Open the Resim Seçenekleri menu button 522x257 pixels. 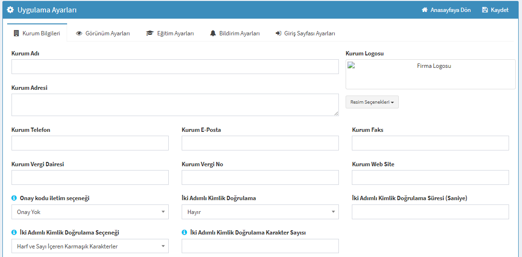coord(372,102)
